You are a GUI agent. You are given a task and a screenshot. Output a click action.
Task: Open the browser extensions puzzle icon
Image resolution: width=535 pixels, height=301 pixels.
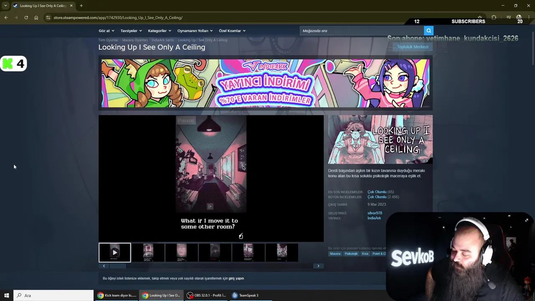[494, 18]
